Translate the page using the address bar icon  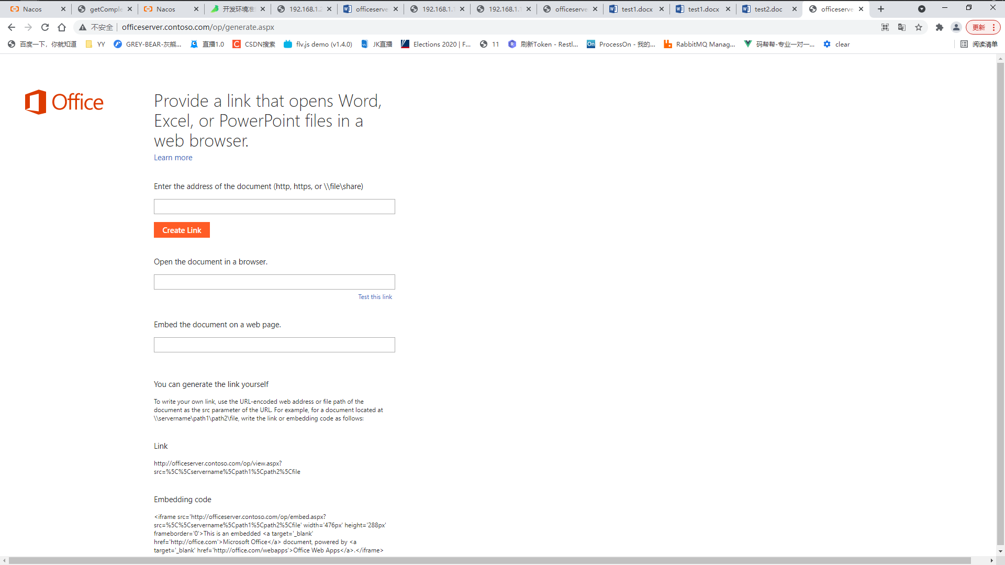[x=902, y=27]
